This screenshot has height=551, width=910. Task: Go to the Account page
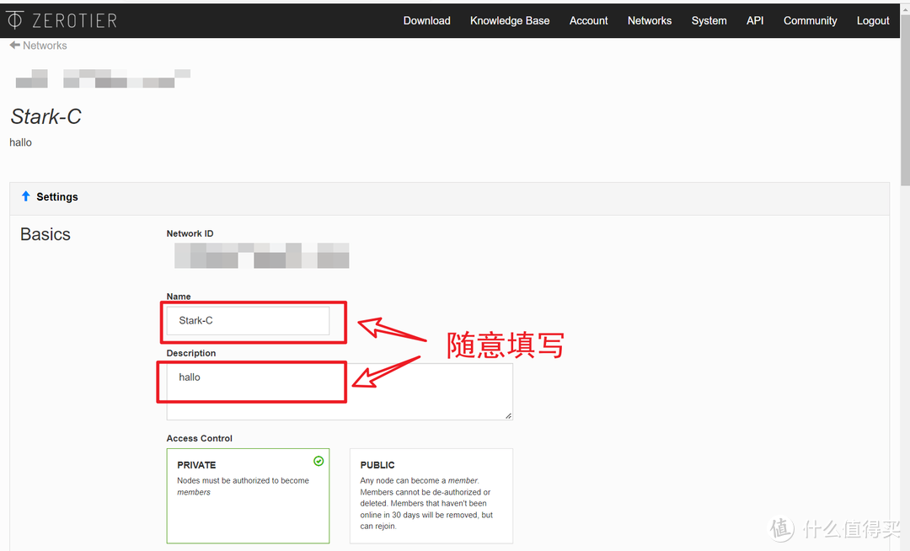click(x=588, y=21)
